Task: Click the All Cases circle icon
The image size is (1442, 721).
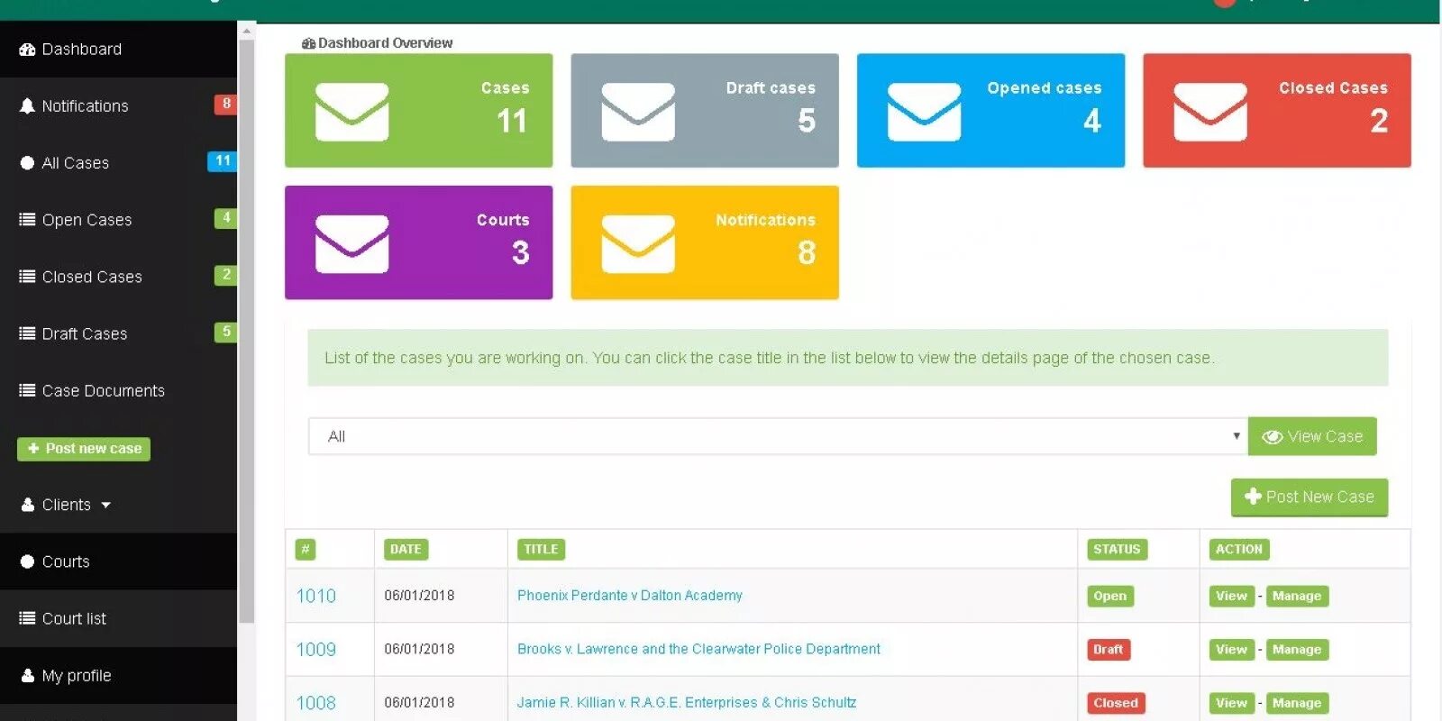Action: pyautogui.click(x=27, y=163)
